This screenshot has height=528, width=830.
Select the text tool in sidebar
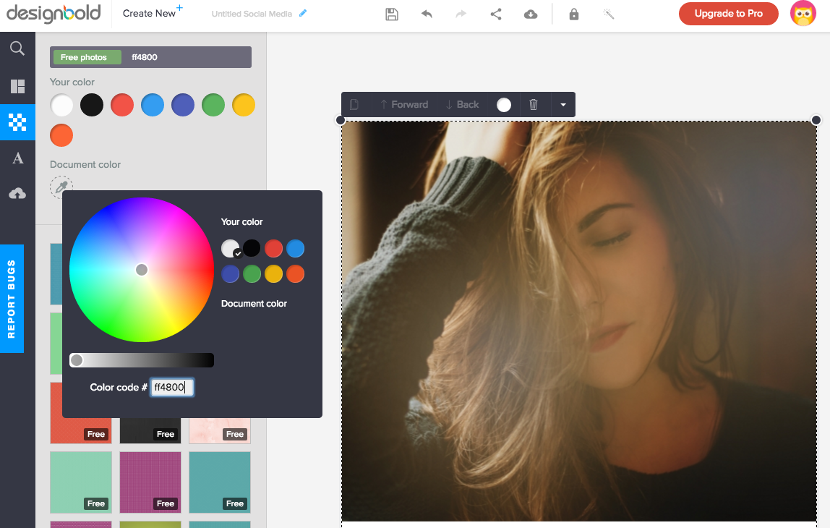[x=17, y=158]
